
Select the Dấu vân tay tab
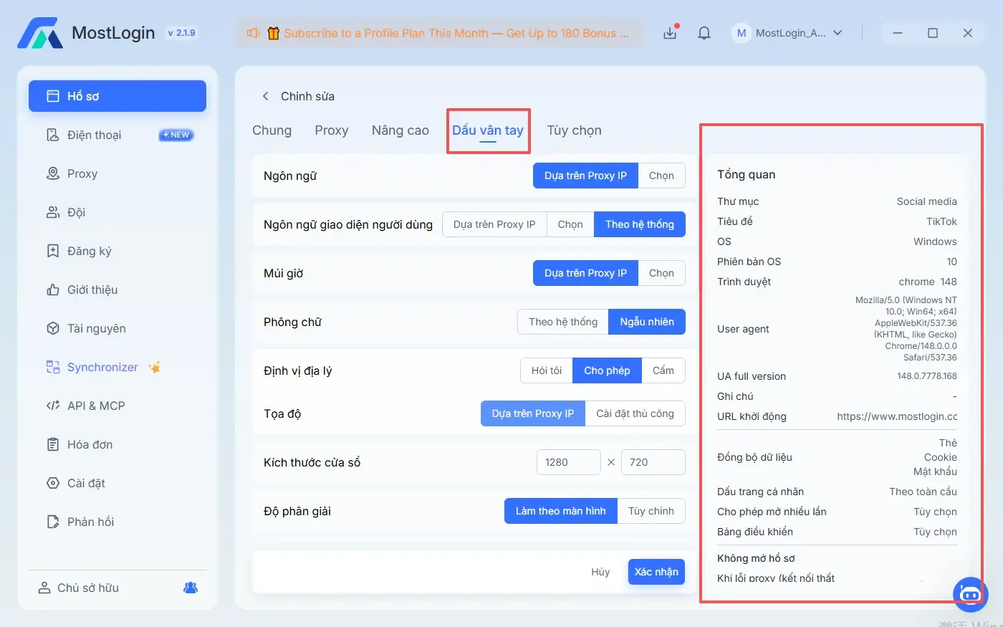click(x=488, y=130)
